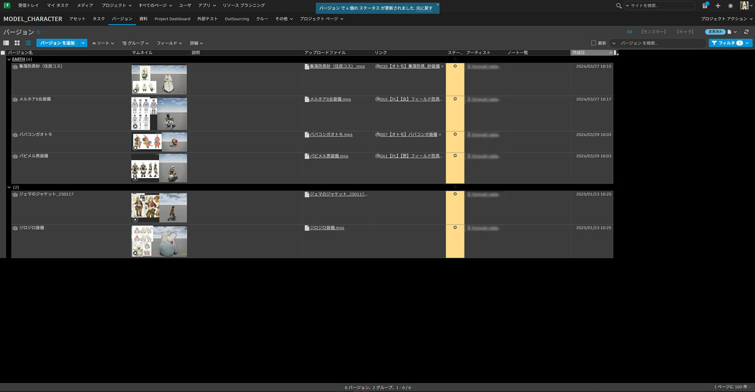Open the gift notifications icon
The image size is (755, 392).
coord(705,5)
